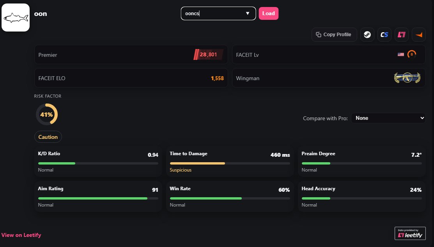Click the FACEIT Lv label
The width and height of the screenshot is (434, 247).
pyautogui.click(x=248, y=55)
